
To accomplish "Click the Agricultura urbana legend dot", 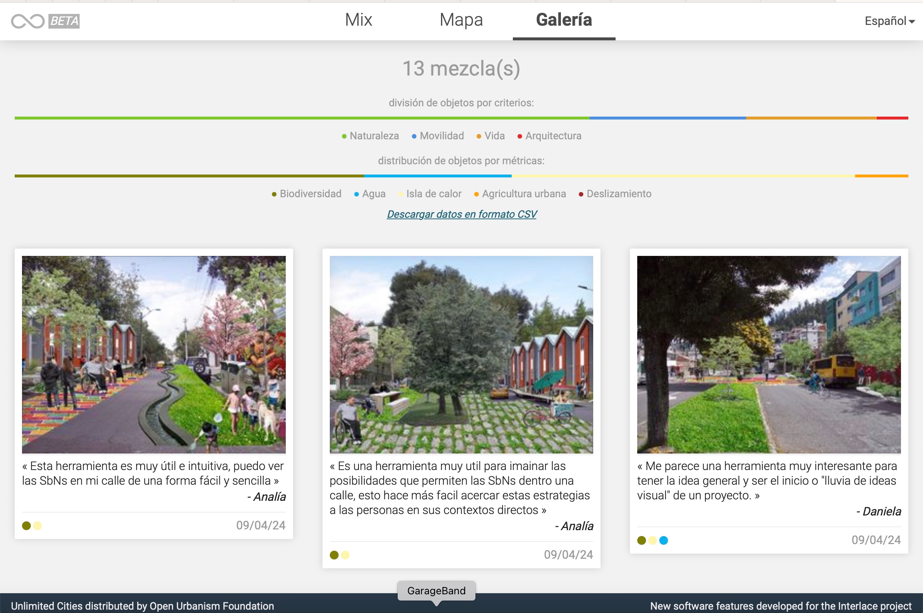I will [477, 194].
